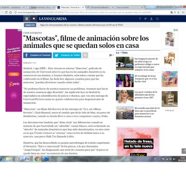This screenshot has width=186, height=186.
Task: Open La Vanguardia Twitter icon in header
Action: [146, 19]
